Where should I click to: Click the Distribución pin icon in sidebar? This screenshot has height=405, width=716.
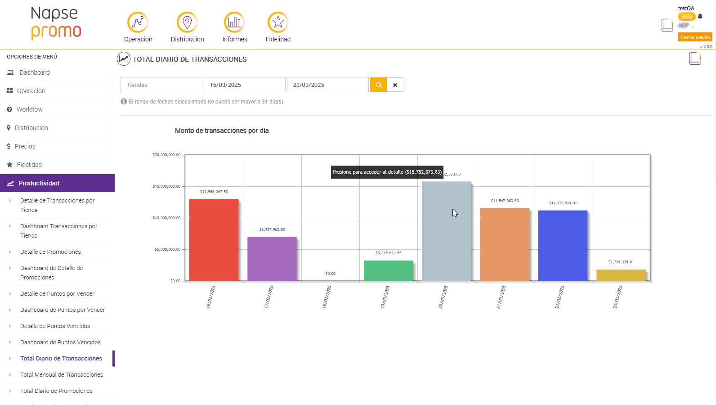(9, 128)
